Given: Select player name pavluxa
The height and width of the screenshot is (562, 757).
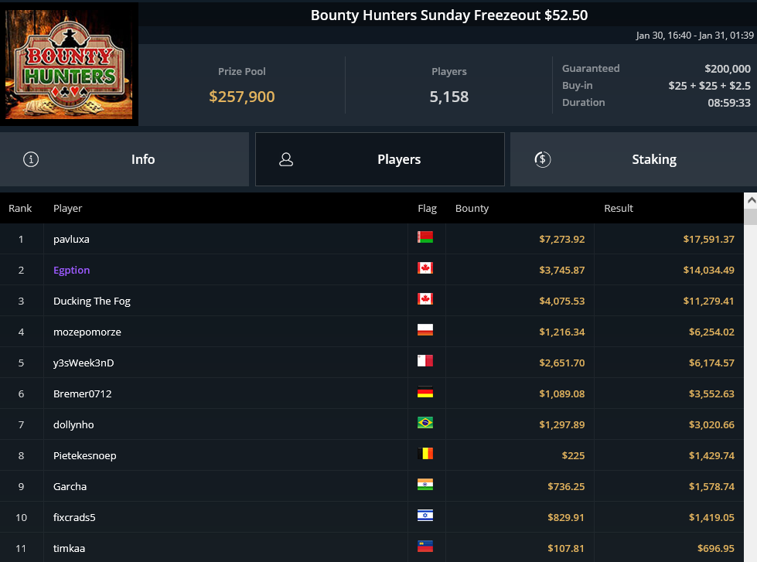Looking at the screenshot, I should pos(71,239).
